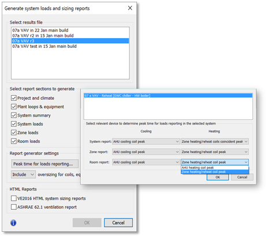Select 07a VAV in 22 Jan main build
Viewport: 268px width, 237px height.
click(70, 30)
